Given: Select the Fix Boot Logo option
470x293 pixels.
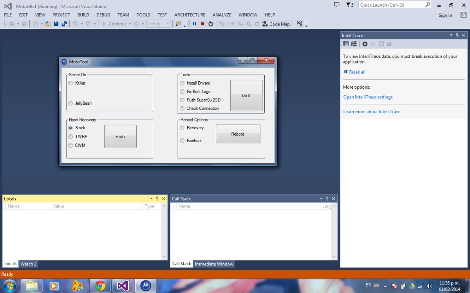Looking at the screenshot, I should tap(182, 91).
